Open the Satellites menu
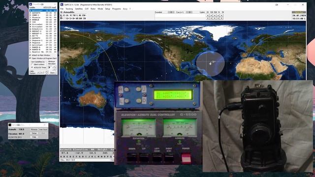The width and height of the screenshot is (315, 177). click(x=79, y=9)
